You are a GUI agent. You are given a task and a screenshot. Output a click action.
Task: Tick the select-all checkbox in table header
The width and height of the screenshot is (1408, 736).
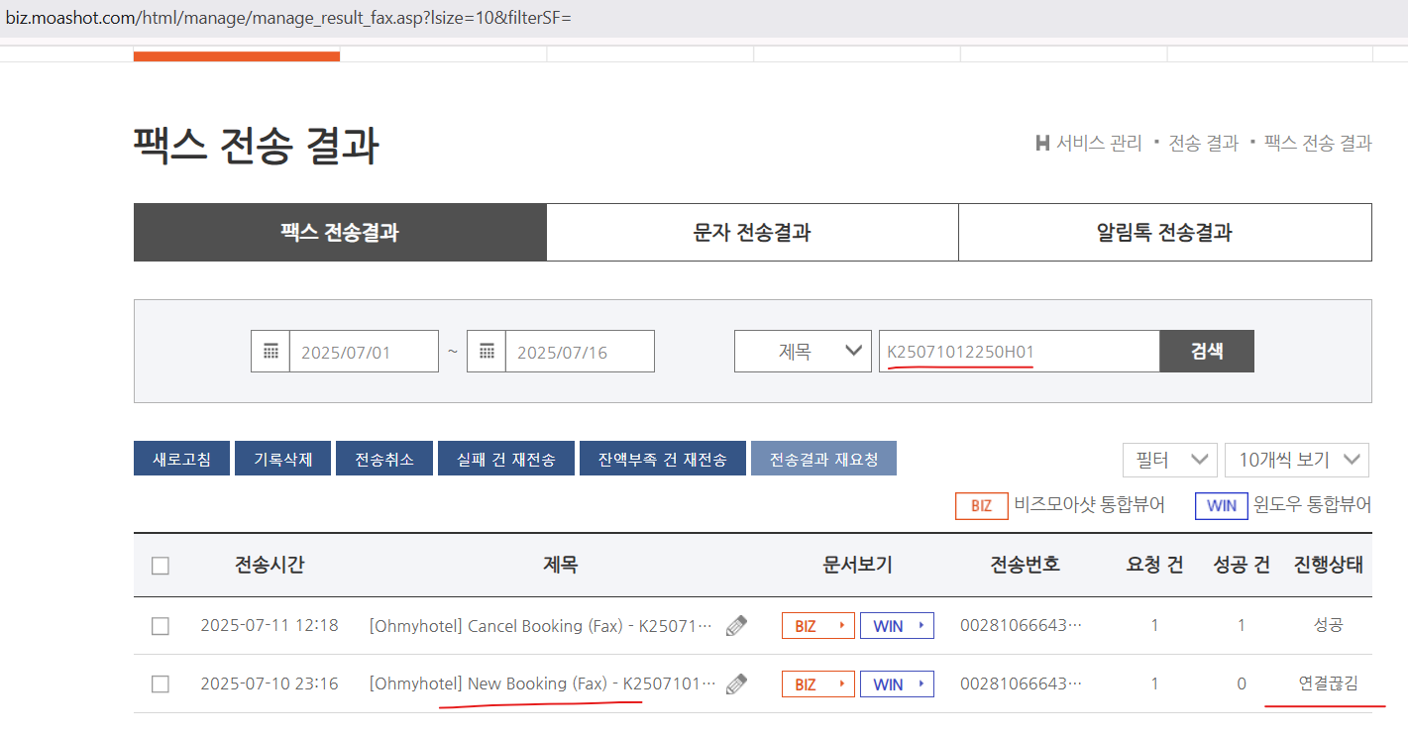pyautogui.click(x=161, y=566)
